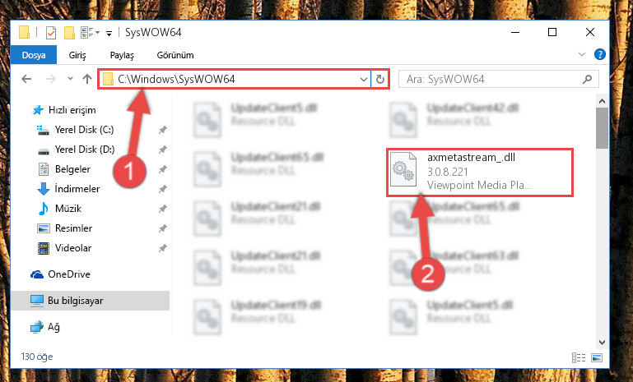Switch to the Görünüm ribbon tab
This screenshot has width=633, height=382.
(x=175, y=55)
